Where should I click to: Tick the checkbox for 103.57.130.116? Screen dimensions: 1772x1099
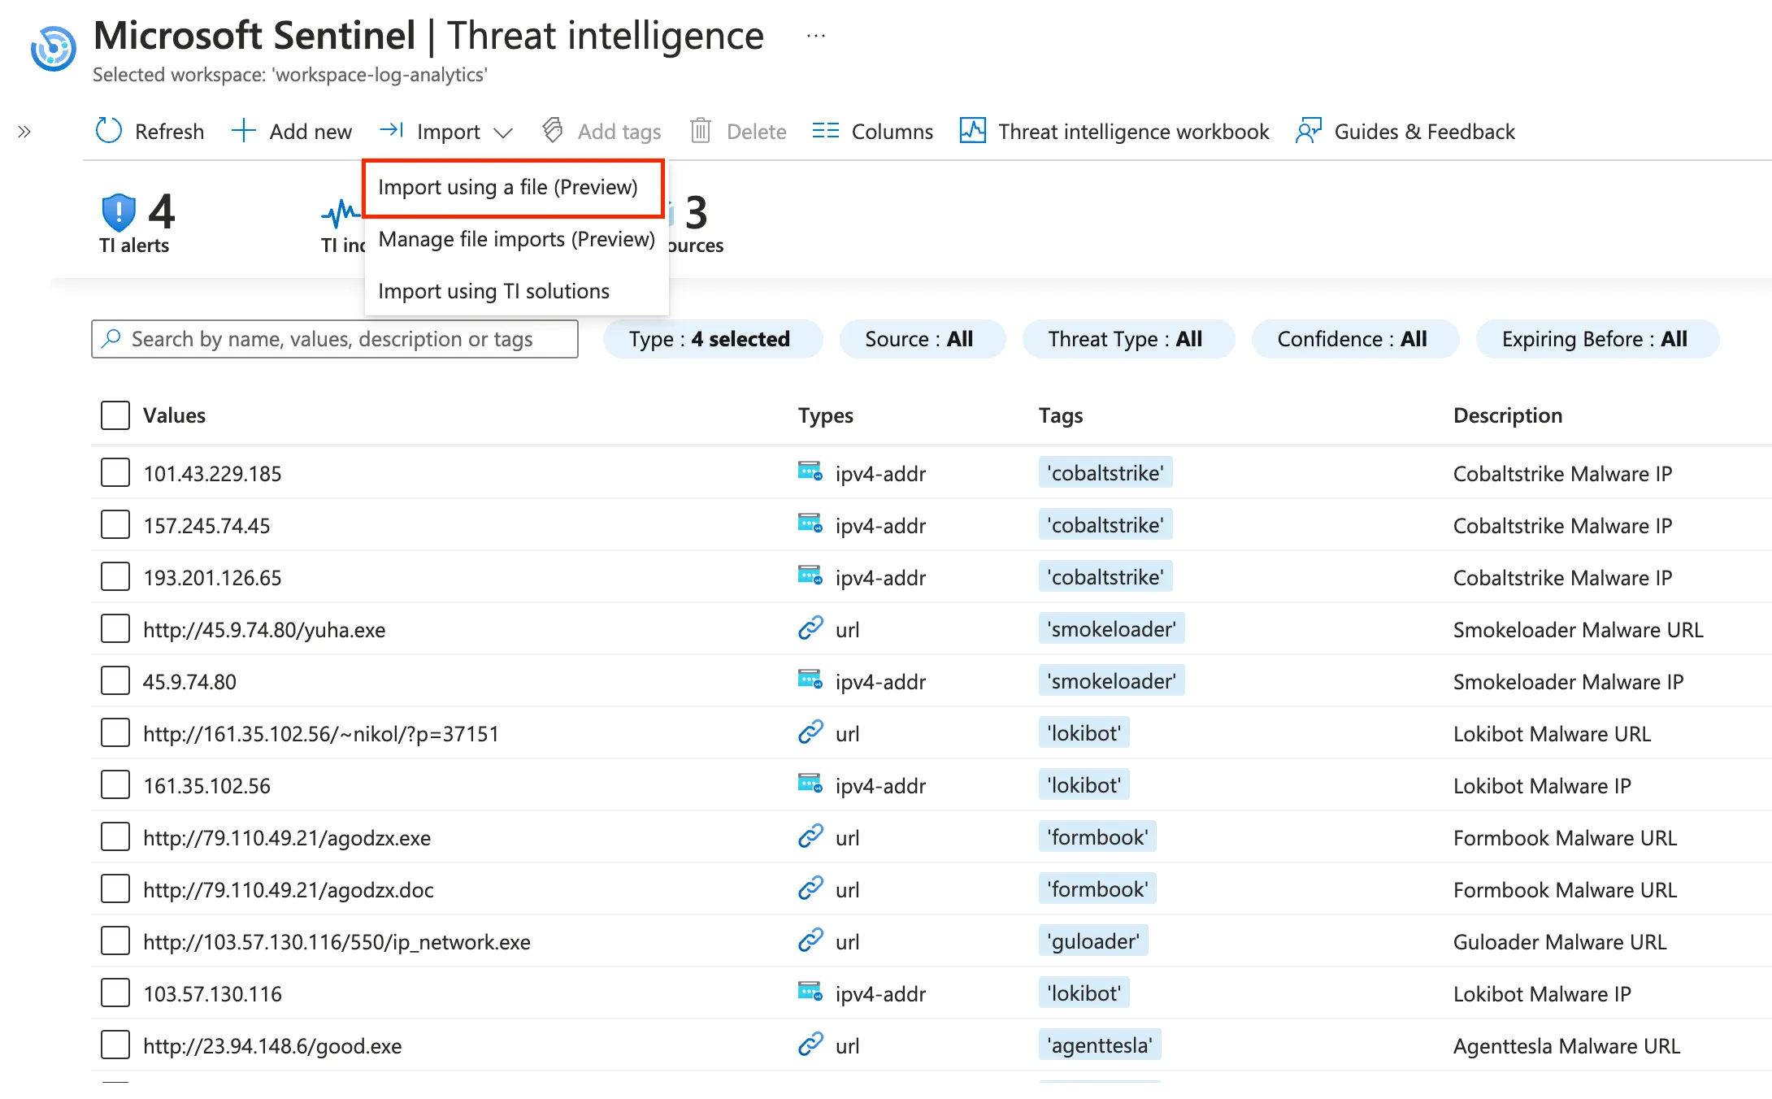click(115, 993)
